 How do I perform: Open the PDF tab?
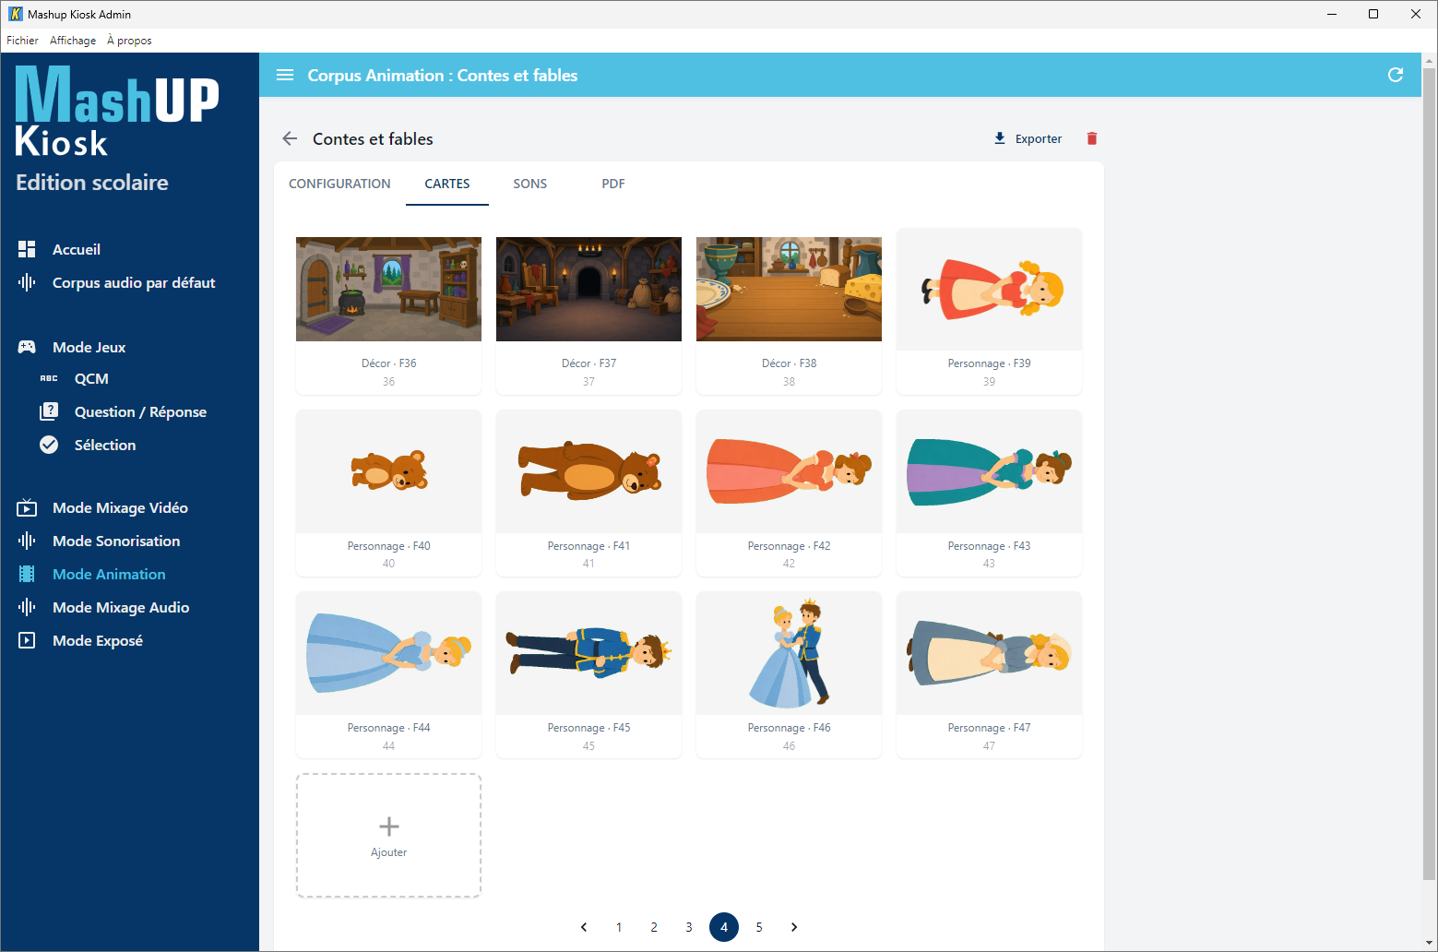[x=613, y=184]
